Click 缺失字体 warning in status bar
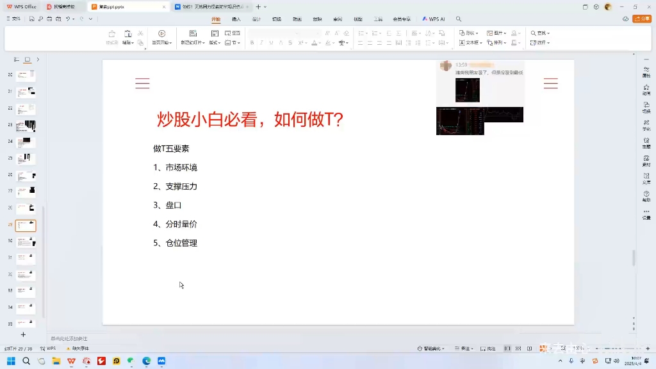The height and width of the screenshot is (369, 656). point(78,348)
